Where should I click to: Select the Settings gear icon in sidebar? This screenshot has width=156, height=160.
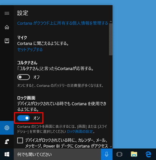[7, 128]
